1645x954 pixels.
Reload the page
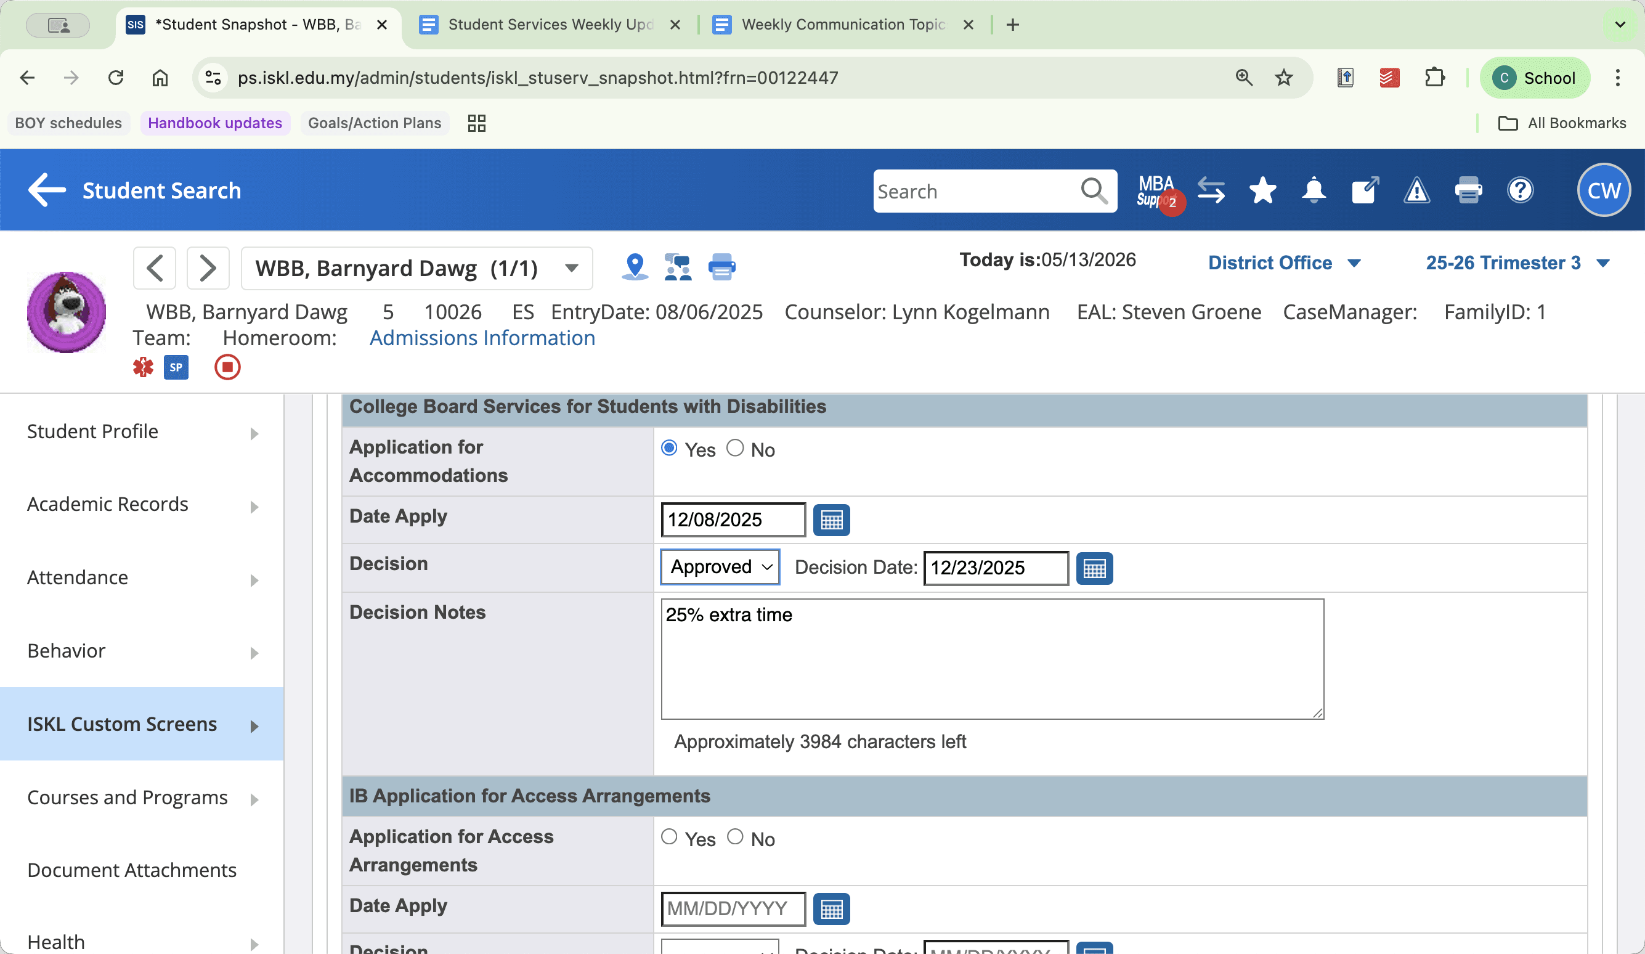[x=116, y=78]
